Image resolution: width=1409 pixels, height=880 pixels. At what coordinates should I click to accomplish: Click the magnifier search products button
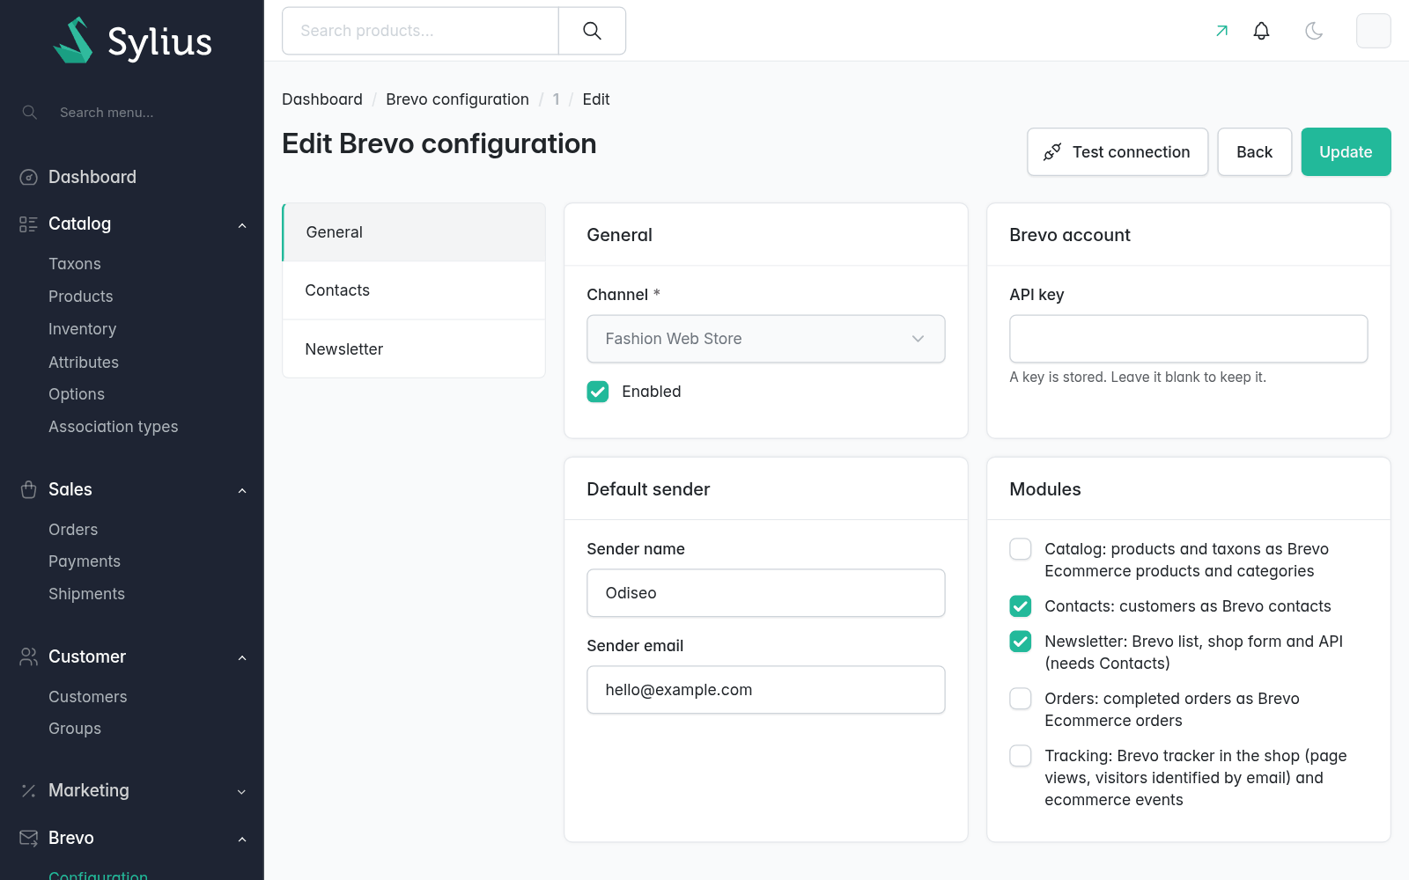click(x=592, y=31)
